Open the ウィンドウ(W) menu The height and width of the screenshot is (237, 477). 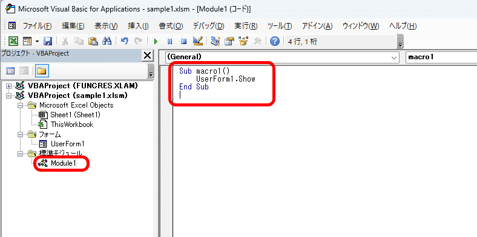pos(361,26)
